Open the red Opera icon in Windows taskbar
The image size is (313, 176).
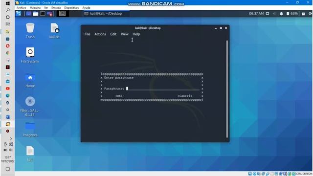tap(8, 46)
